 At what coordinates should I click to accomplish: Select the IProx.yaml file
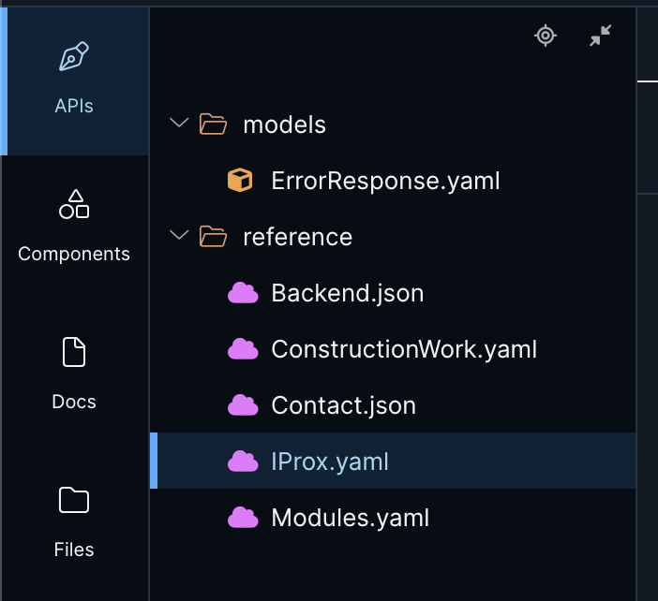(x=329, y=462)
